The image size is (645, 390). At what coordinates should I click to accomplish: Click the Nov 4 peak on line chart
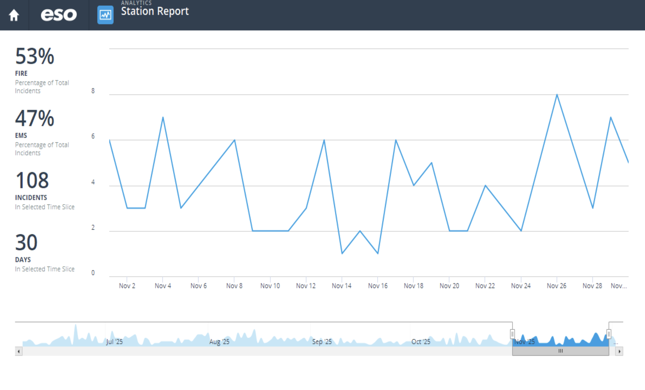pos(163,117)
